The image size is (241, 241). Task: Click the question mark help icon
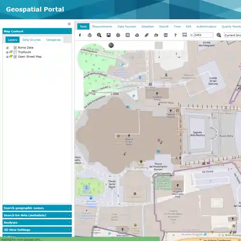pos(175,35)
